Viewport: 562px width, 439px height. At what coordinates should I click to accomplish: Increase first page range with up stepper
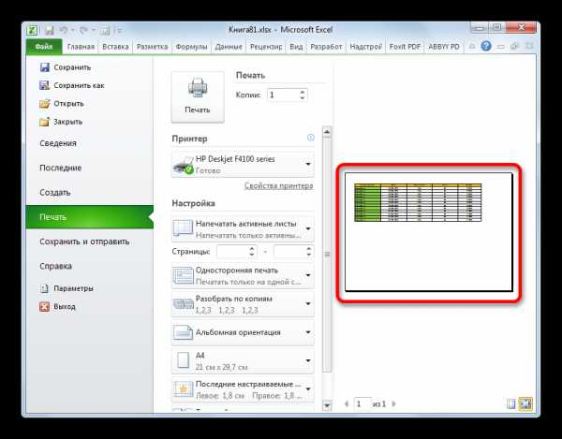pyautogui.click(x=252, y=249)
